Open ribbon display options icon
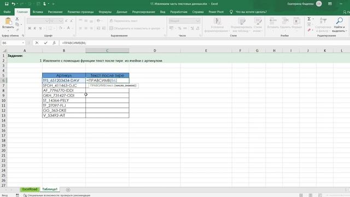This screenshot has height=197, width=350. (x=330, y=4)
